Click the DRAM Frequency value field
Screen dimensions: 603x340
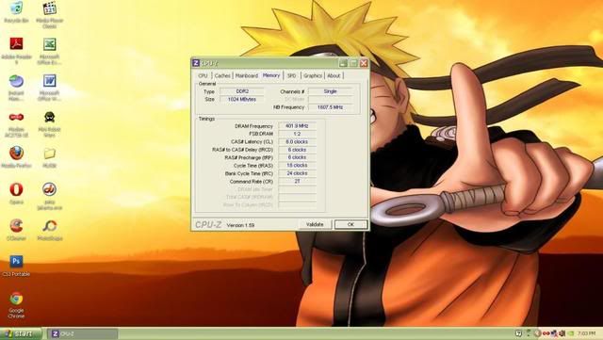(x=298, y=126)
